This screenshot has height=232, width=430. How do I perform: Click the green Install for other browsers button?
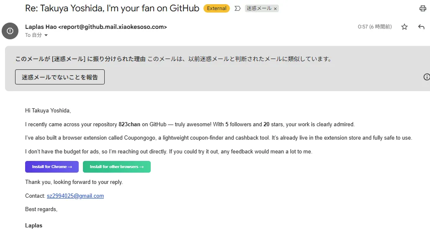pyautogui.click(x=116, y=167)
